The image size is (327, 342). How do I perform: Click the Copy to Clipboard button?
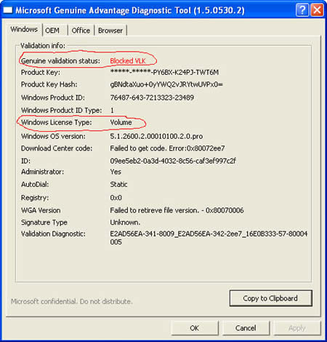pos(270,298)
